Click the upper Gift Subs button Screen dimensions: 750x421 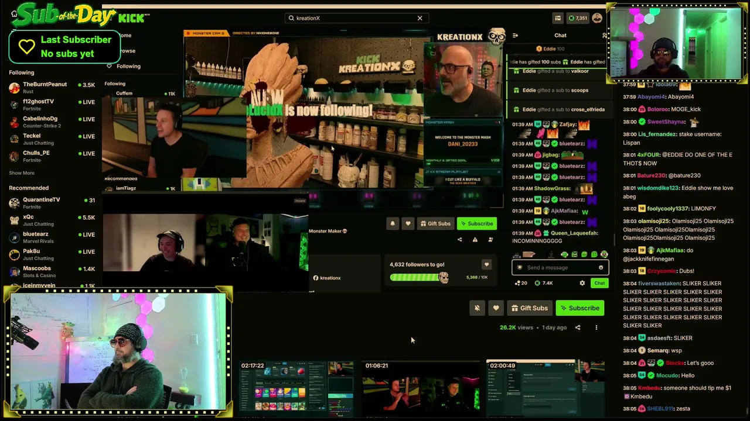pyautogui.click(x=435, y=223)
